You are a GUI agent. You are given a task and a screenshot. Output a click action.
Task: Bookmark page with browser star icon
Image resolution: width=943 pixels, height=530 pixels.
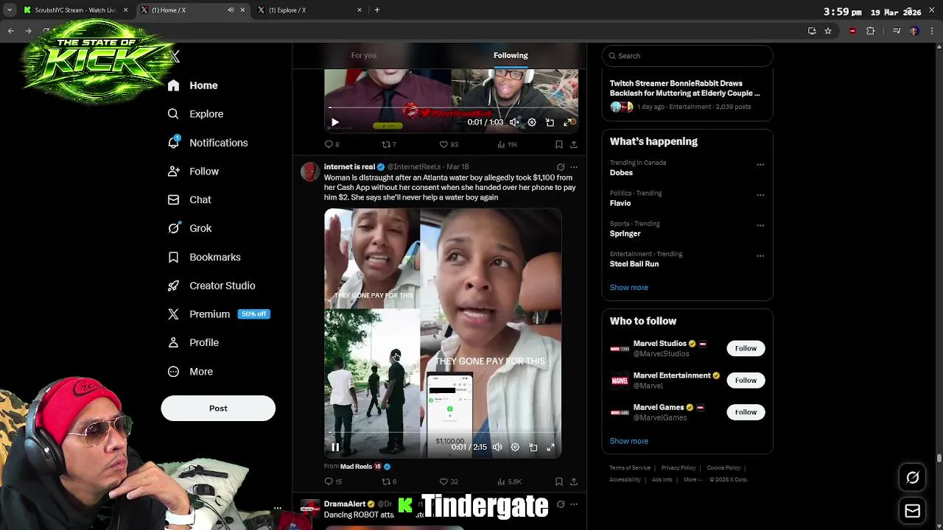click(x=828, y=31)
